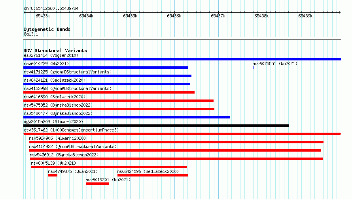Click the 65435k ruler label

pos(130,16)
